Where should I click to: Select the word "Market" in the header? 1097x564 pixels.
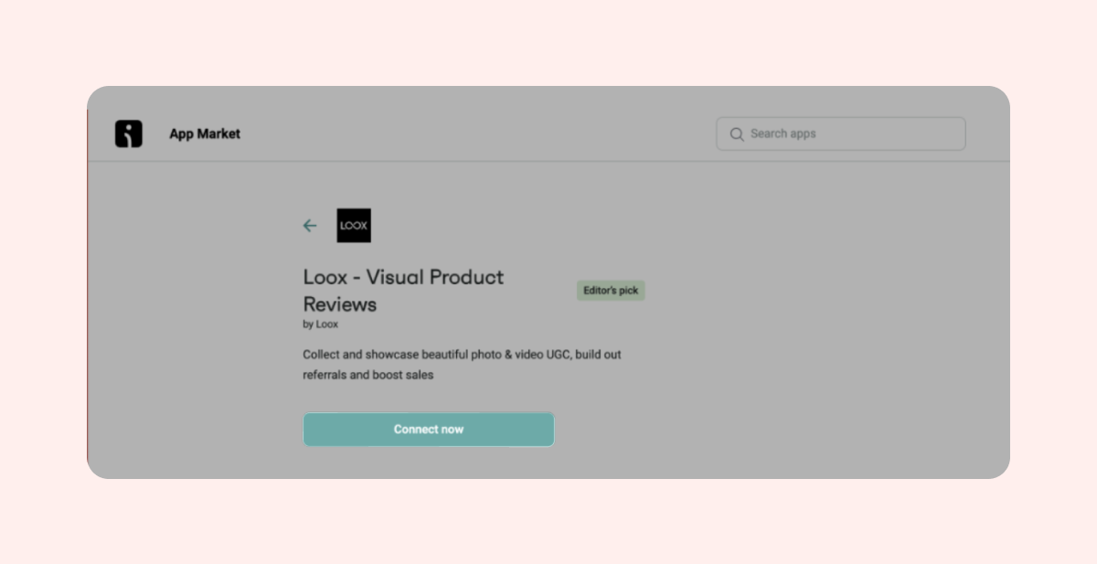click(x=219, y=133)
